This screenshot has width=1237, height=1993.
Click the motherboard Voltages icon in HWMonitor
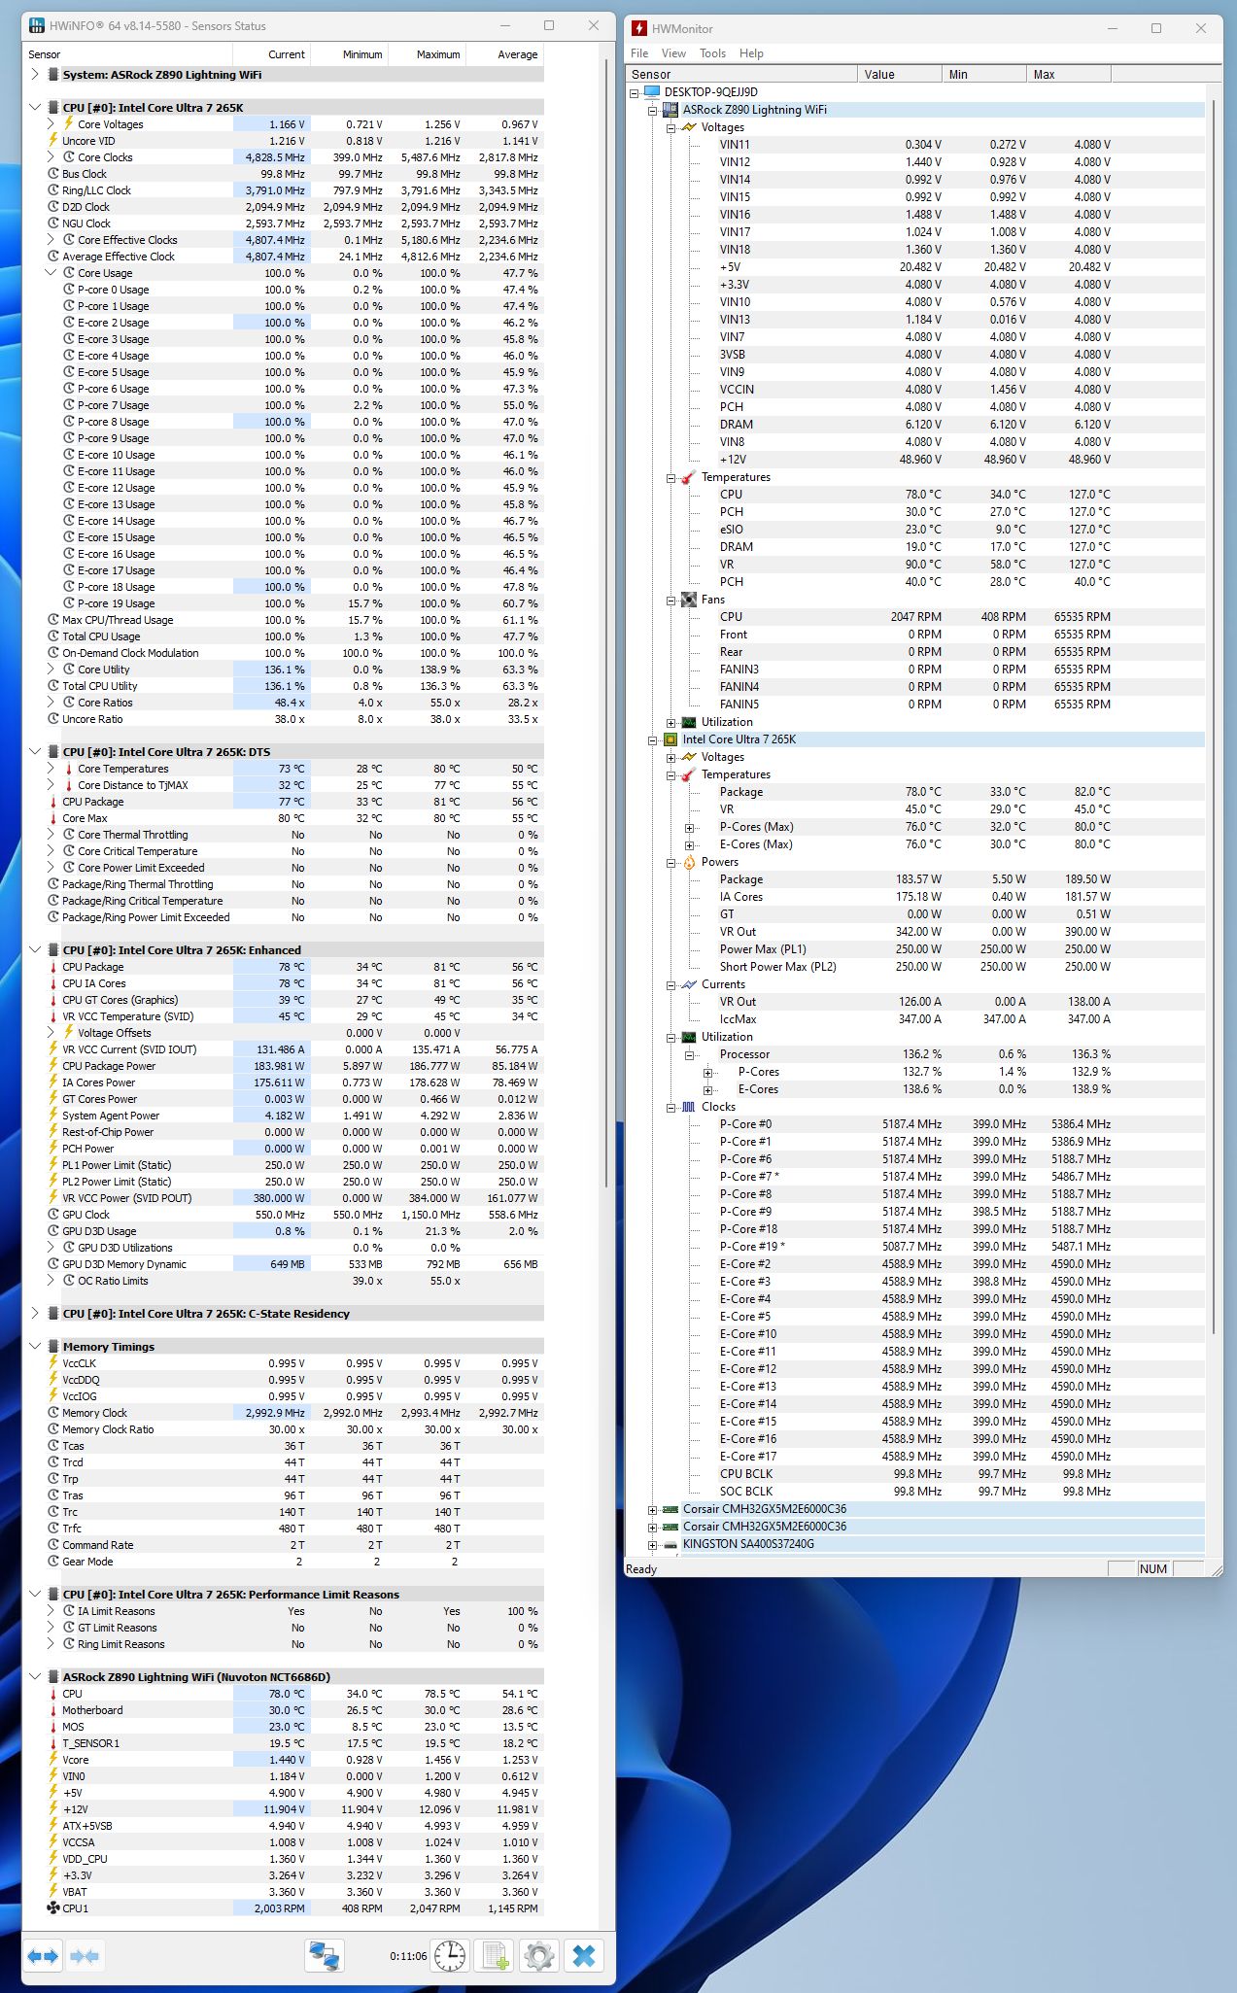tap(689, 127)
